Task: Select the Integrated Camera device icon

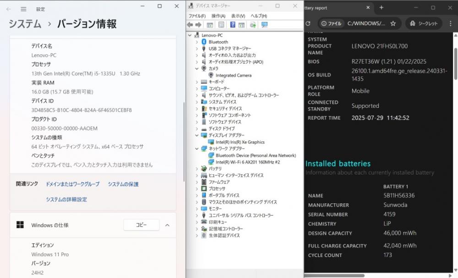Action: click(211, 75)
